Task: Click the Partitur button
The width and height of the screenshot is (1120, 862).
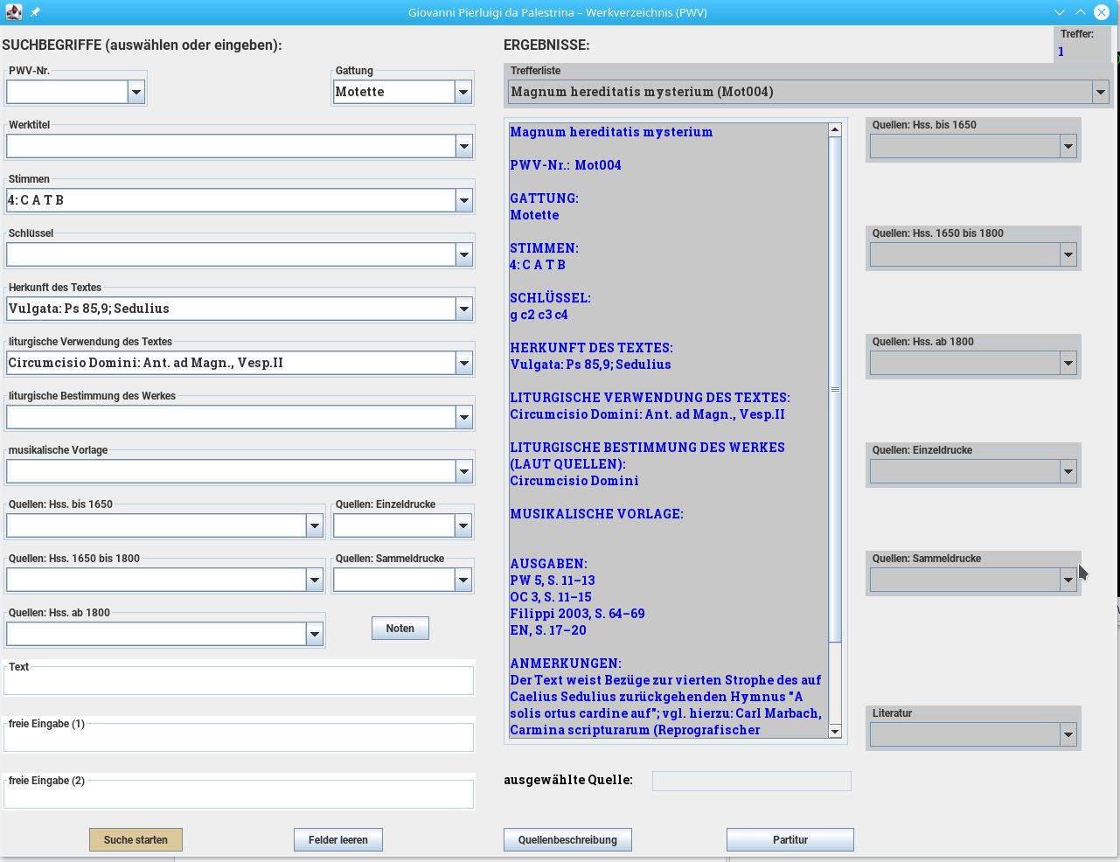Action: (790, 839)
